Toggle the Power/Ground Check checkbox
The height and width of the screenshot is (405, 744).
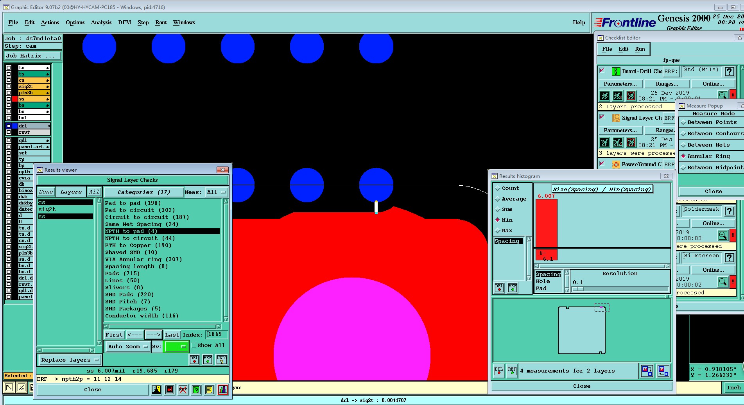pos(602,163)
